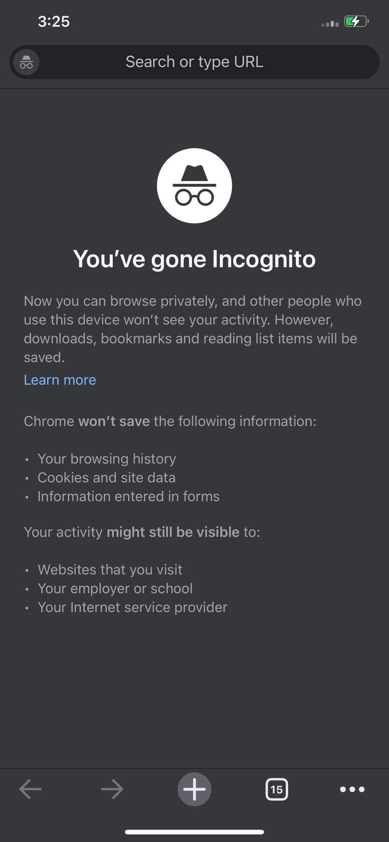389x842 pixels.
Task: Open the tab switcher showing 15 tabs
Action: tap(277, 789)
